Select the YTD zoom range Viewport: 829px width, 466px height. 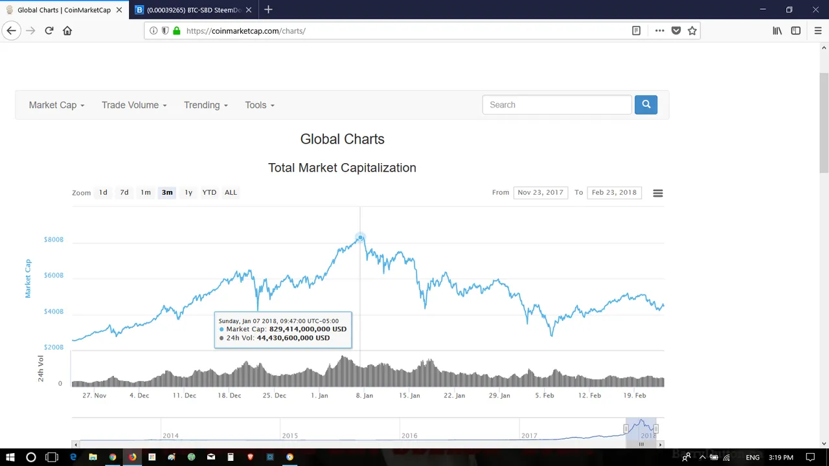coord(209,192)
